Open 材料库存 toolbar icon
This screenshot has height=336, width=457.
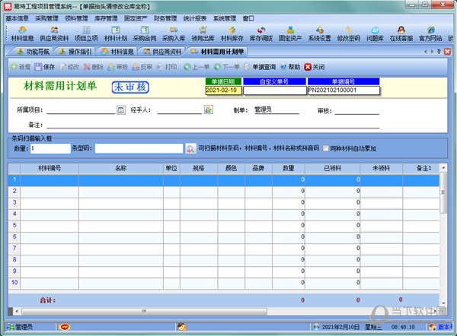[232, 33]
